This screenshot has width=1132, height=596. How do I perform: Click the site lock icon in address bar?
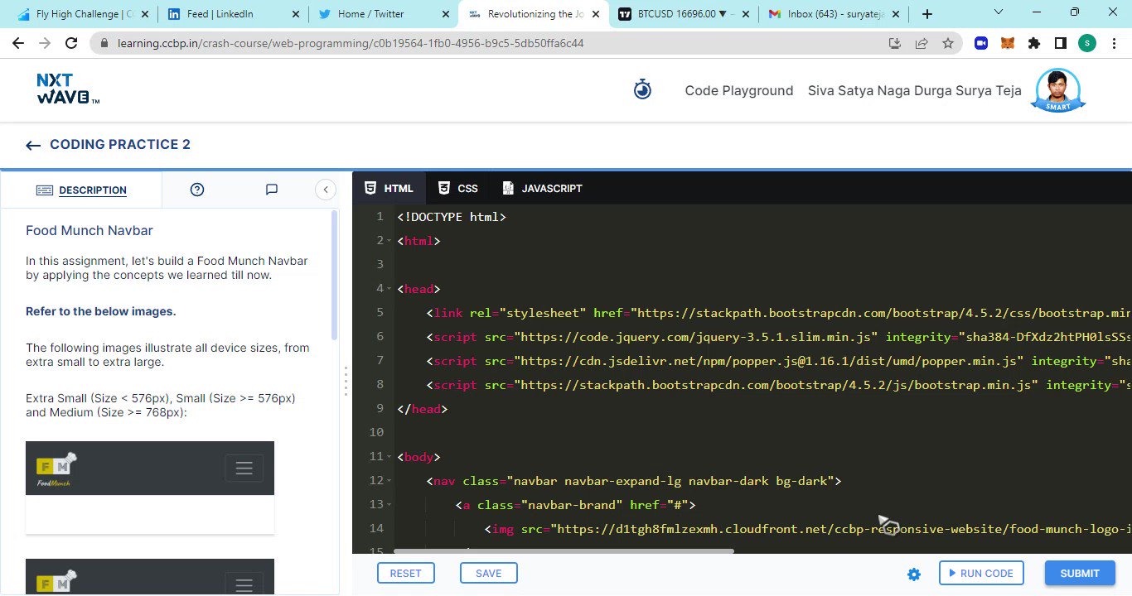point(104,43)
